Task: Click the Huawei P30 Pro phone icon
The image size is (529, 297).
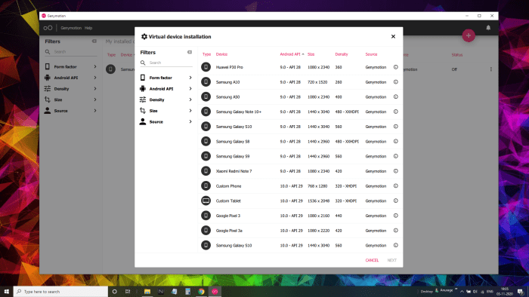Action: point(206,67)
